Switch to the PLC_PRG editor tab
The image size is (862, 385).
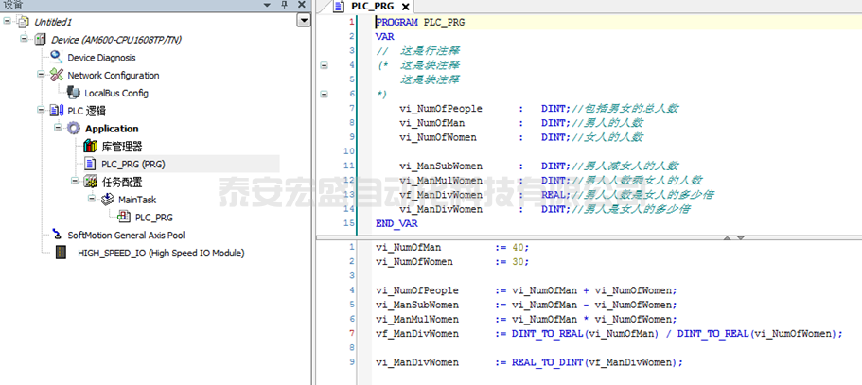372,7
